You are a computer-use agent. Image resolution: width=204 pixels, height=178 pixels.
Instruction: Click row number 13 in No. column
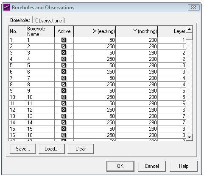[x=17, y=116]
